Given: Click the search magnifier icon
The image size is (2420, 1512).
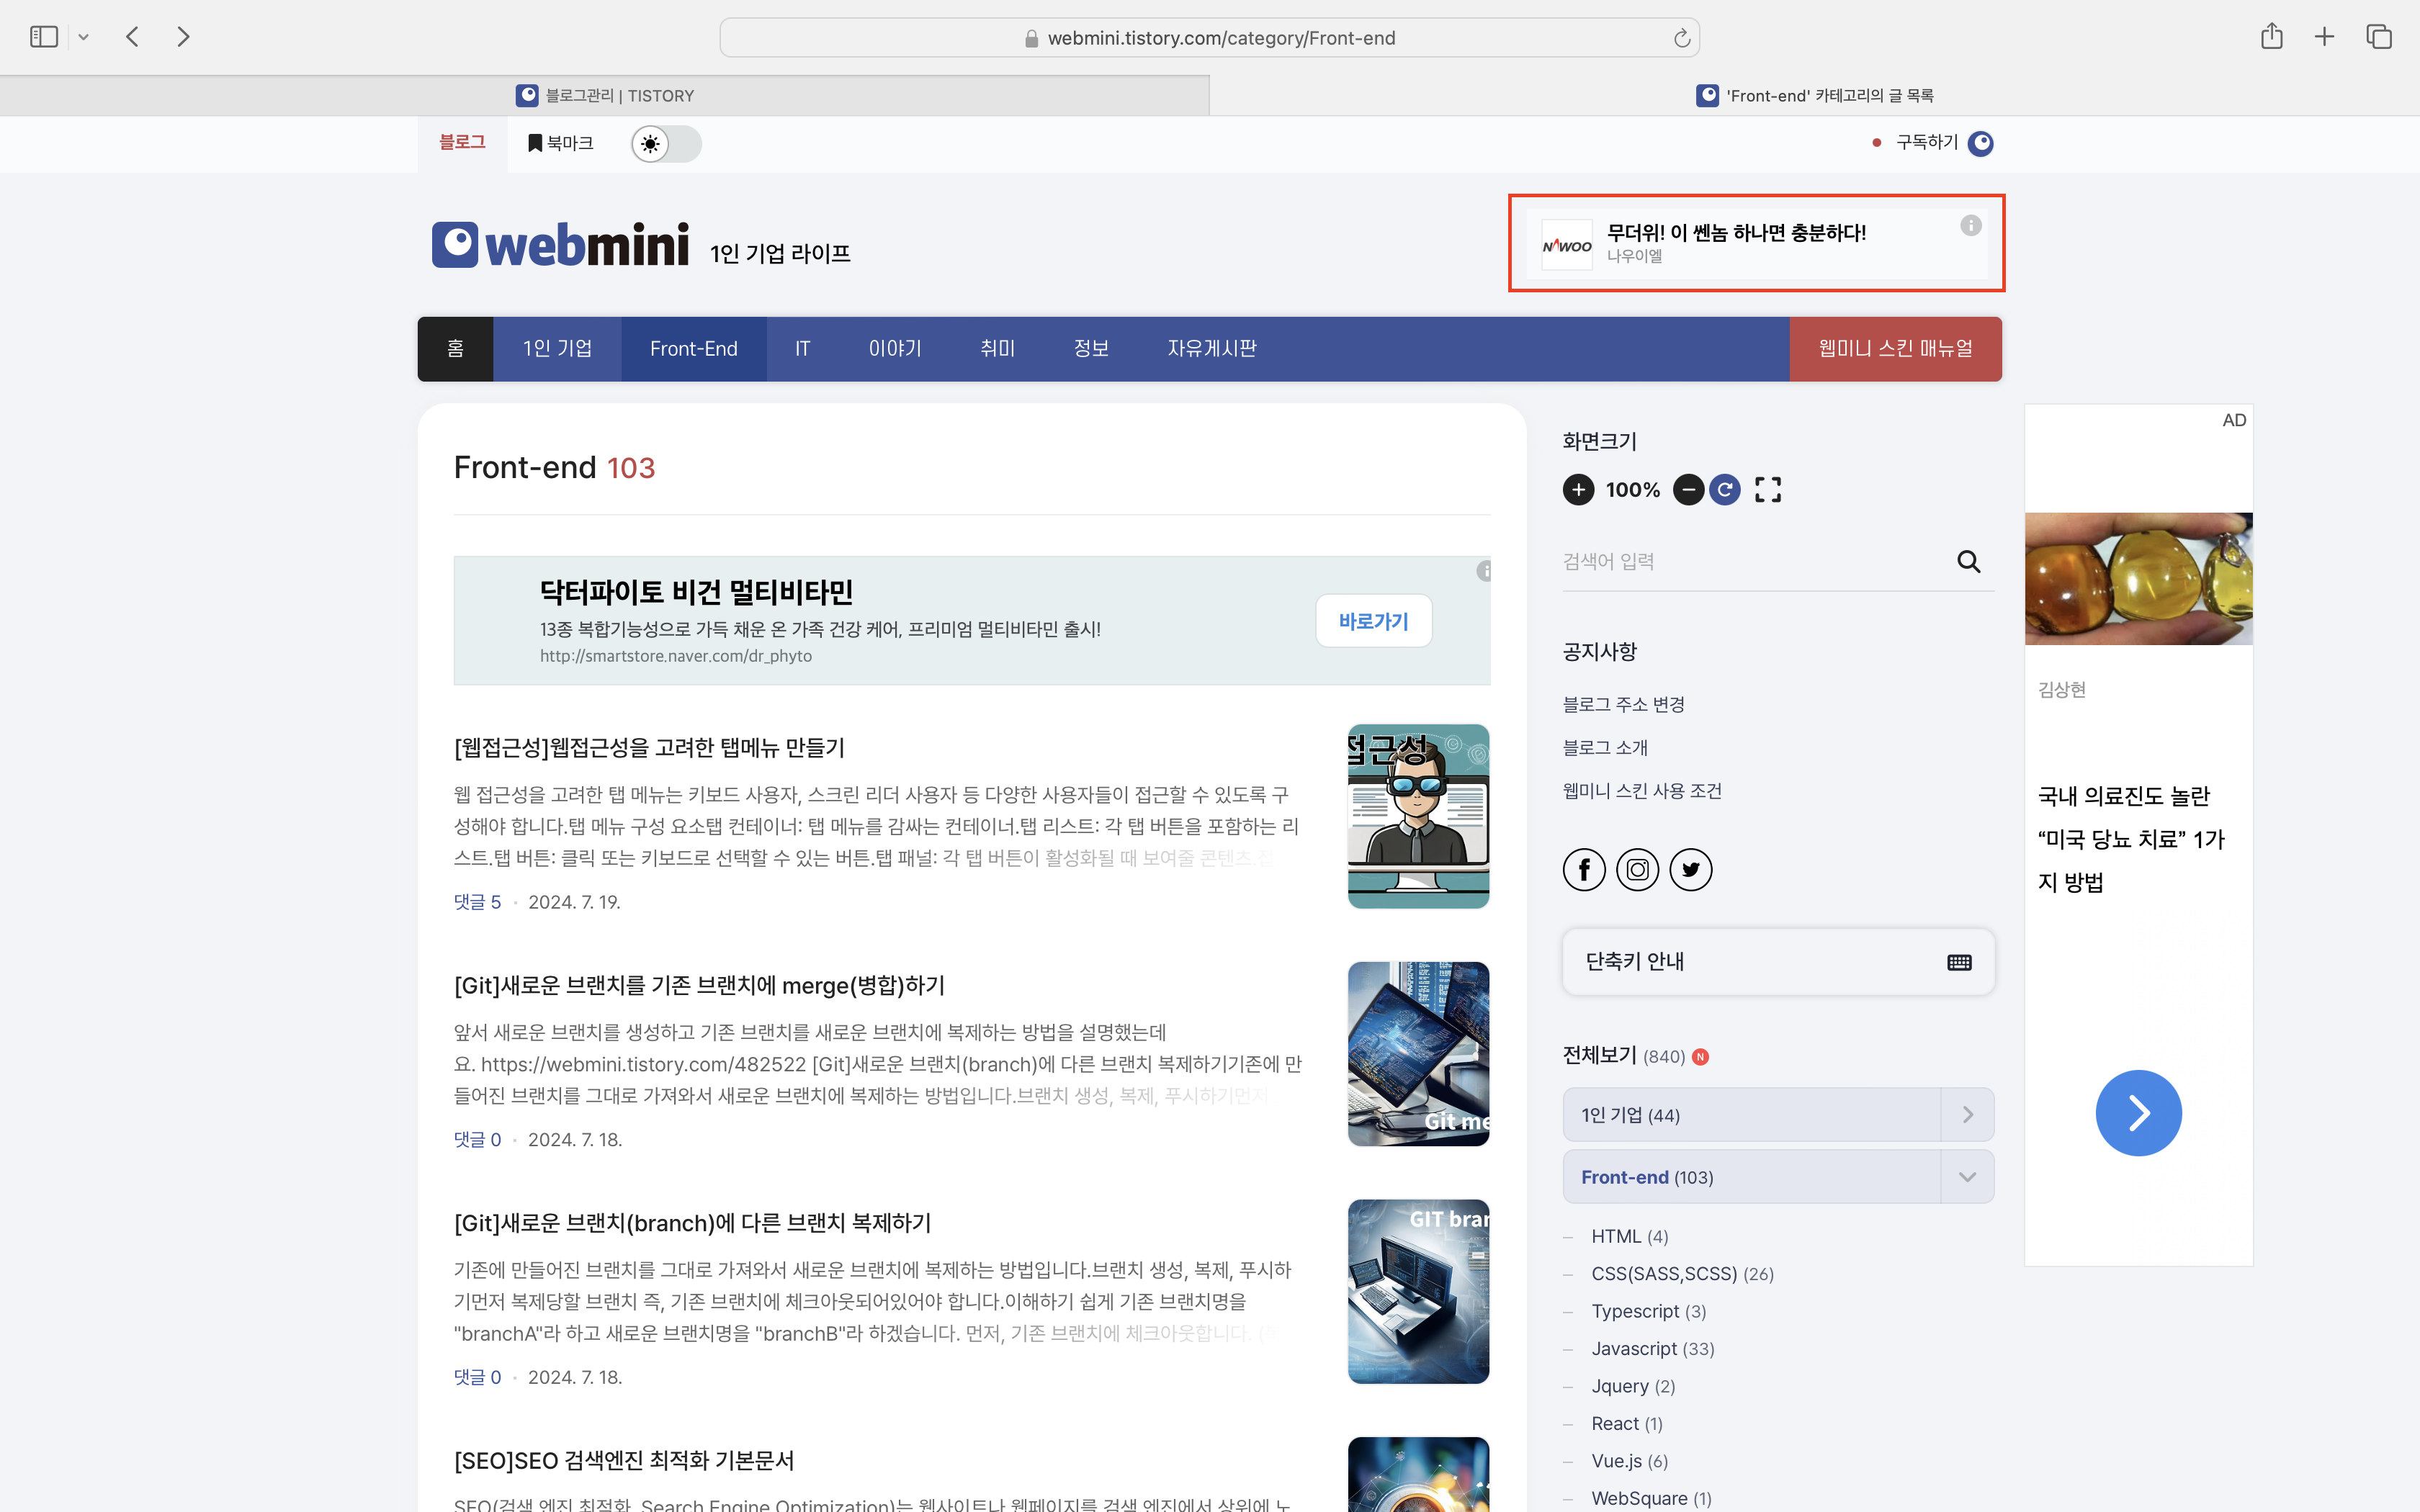Looking at the screenshot, I should [1968, 562].
